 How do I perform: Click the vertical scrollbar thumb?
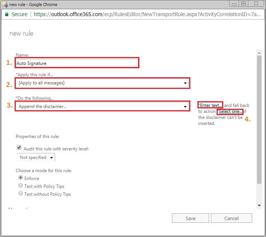click(259, 120)
